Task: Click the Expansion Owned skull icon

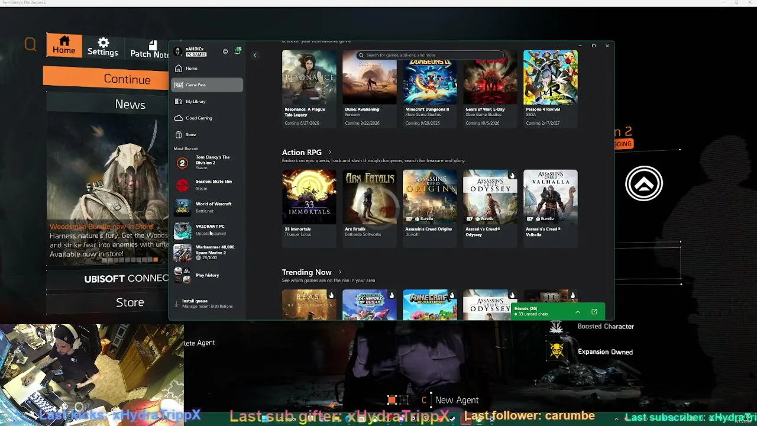Action: pos(557,351)
